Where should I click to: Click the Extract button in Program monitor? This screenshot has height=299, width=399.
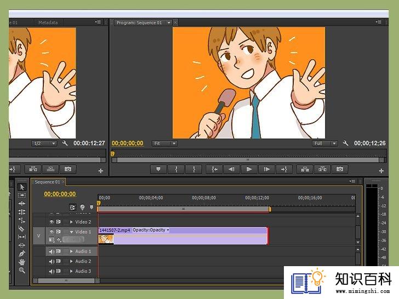click(x=322, y=169)
